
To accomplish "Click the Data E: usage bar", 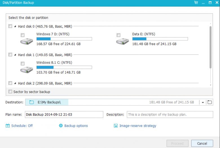I will pyautogui.click(x=160, y=39).
